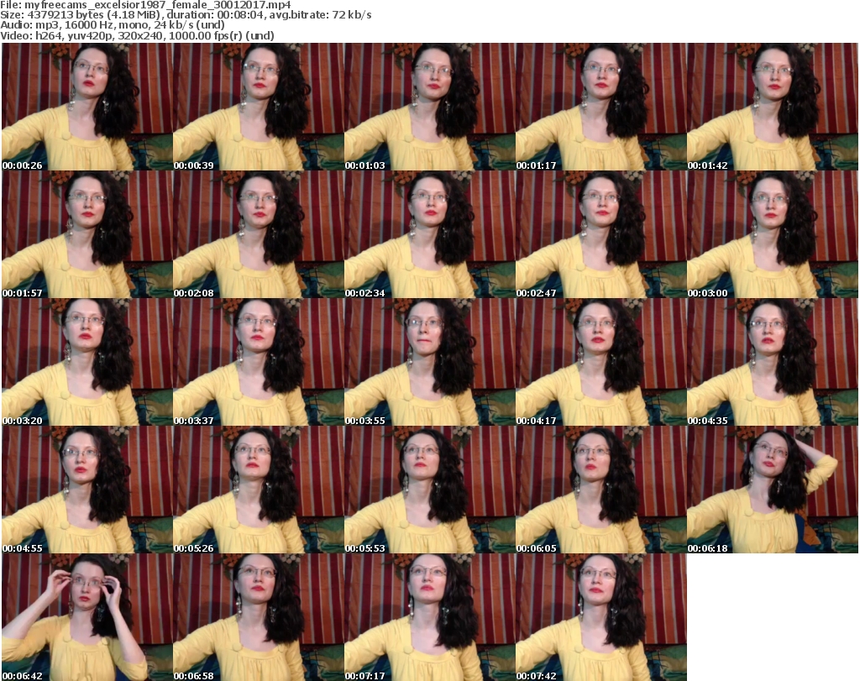
Task: Click the frame timestamped 00:07:17
Action: [429, 617]
